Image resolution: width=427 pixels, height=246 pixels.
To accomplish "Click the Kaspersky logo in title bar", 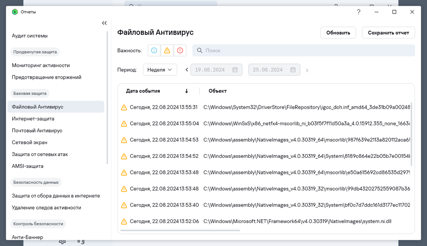I will tap(15, 12).
